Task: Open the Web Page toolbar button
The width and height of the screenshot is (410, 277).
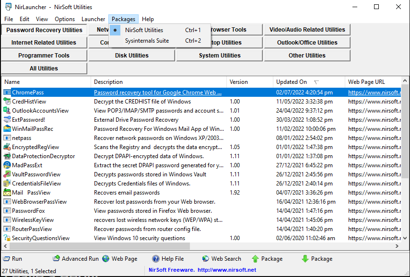Action: [x=120, y=259]
